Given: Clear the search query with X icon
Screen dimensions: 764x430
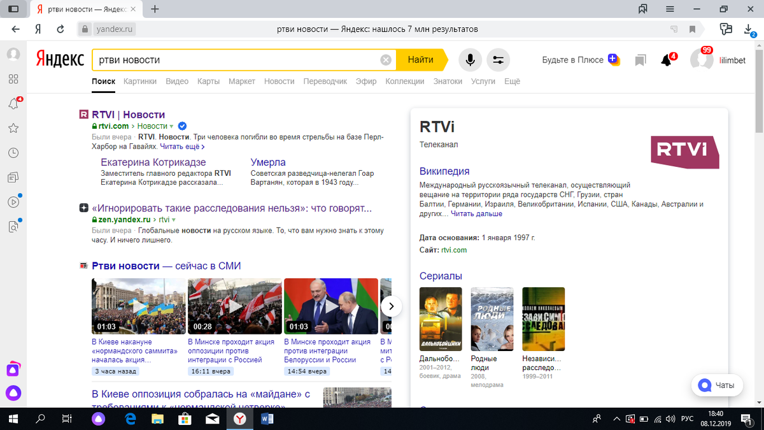Looking at the screenshot, I should point(386,60).
